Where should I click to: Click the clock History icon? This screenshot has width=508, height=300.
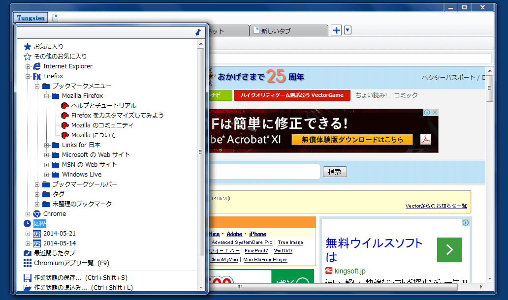28,224
